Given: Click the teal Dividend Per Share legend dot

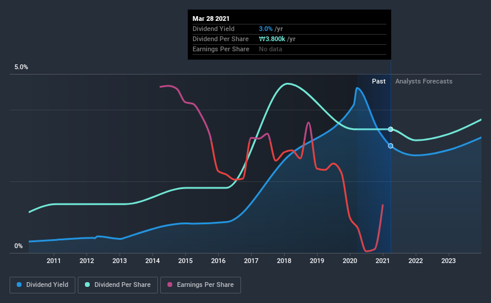Looking at the screenshot, I should pyautogui.click(x=87, y=285).
